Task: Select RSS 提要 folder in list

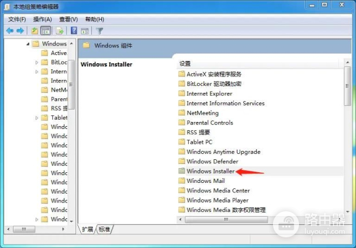Action: tap(195, 132)
